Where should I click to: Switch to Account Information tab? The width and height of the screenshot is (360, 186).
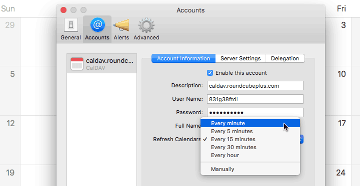click(x=183, y=58)
